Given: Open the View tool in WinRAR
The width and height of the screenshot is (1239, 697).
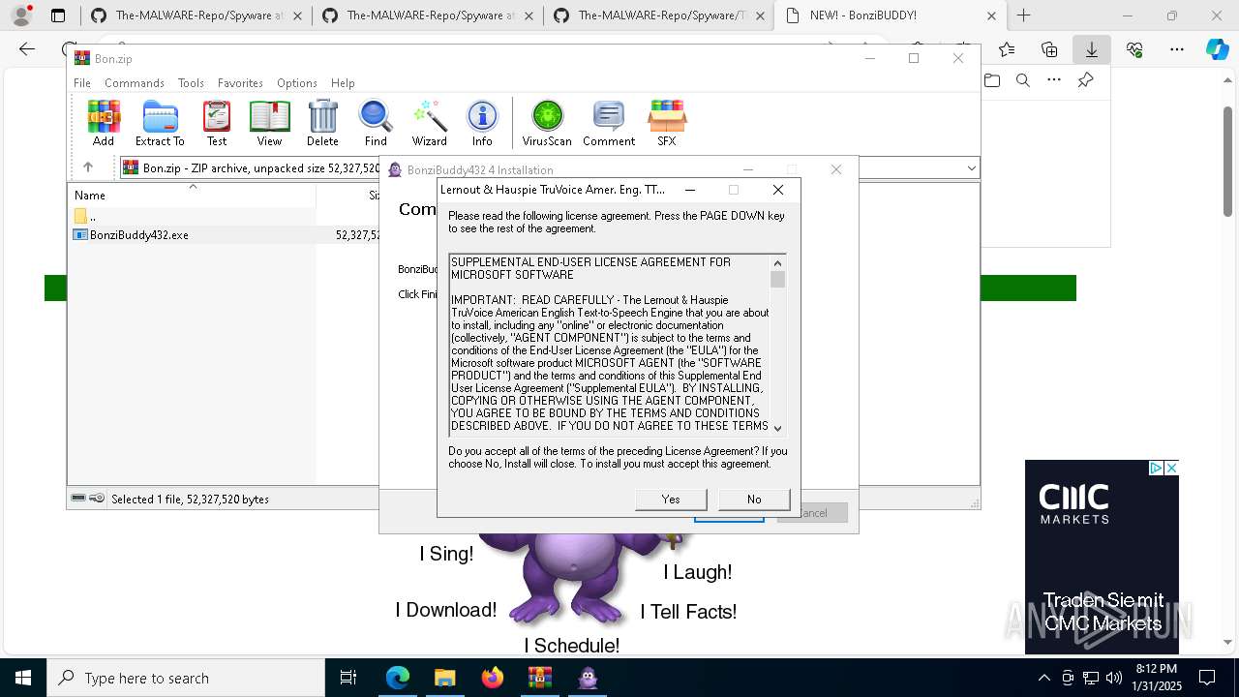Looking at the screenshot, I should (269, 123).
